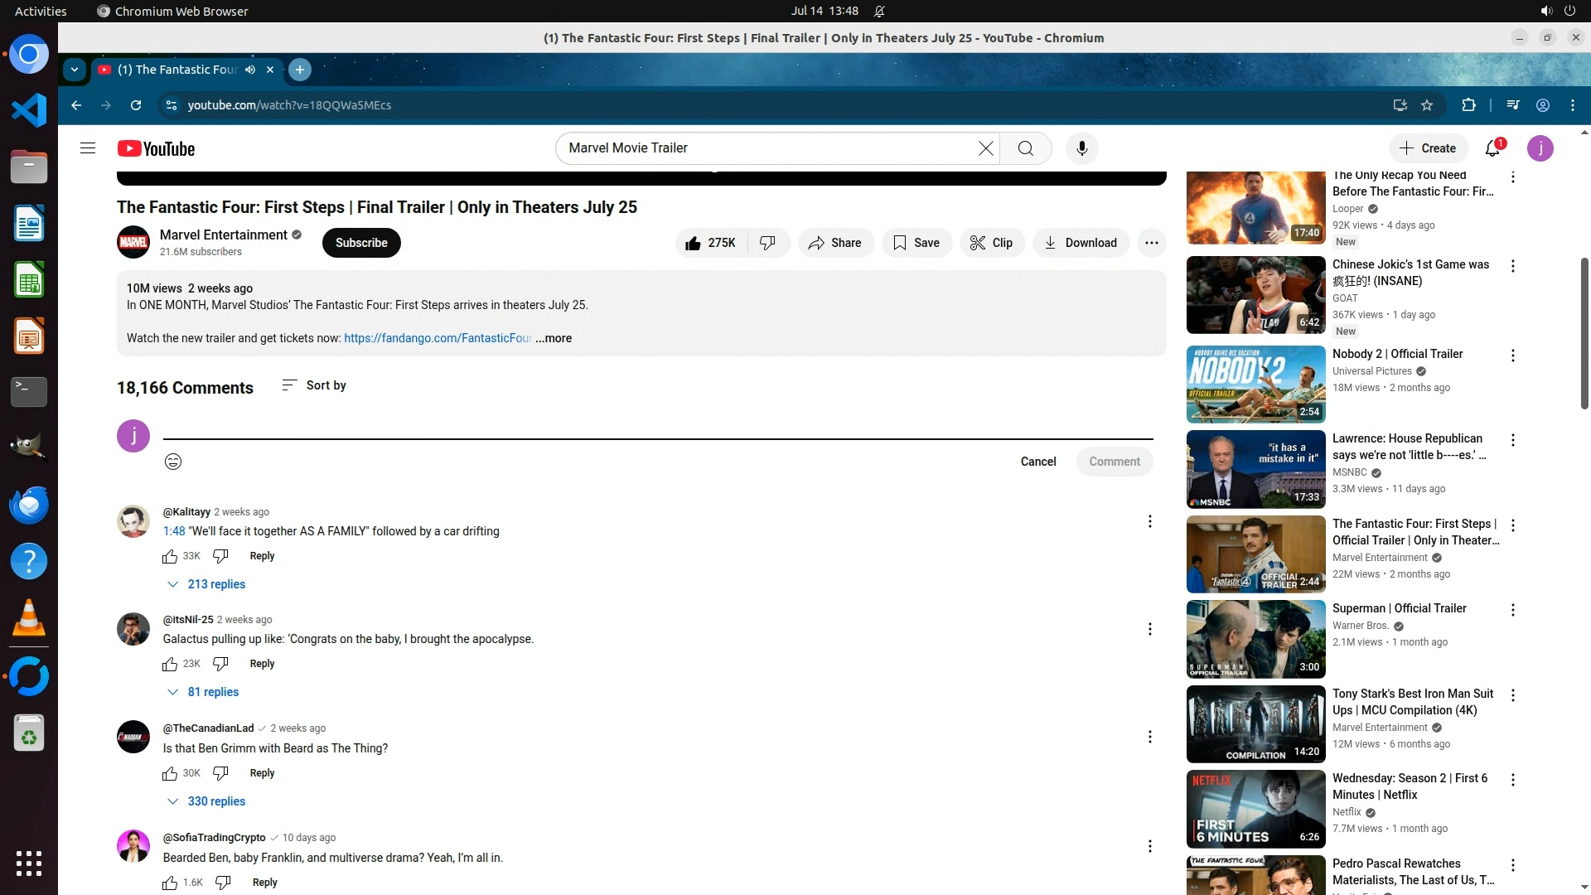Click the search magnifier button
Viewport: 1591px width, 895px height.
click(1025, 148)
